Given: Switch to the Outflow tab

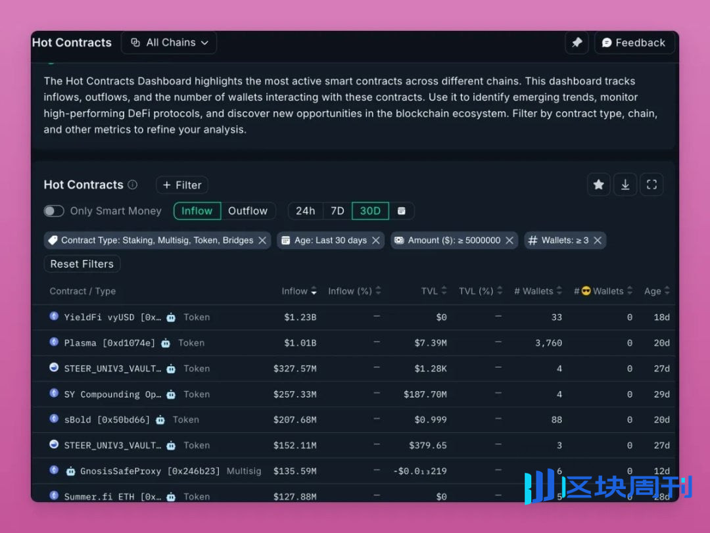Looking at the screenshot, I should pyautogui.click(x=248, y=211).
